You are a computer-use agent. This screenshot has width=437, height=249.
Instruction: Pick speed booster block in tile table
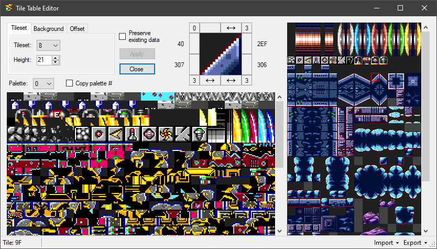tap(308, 60)
